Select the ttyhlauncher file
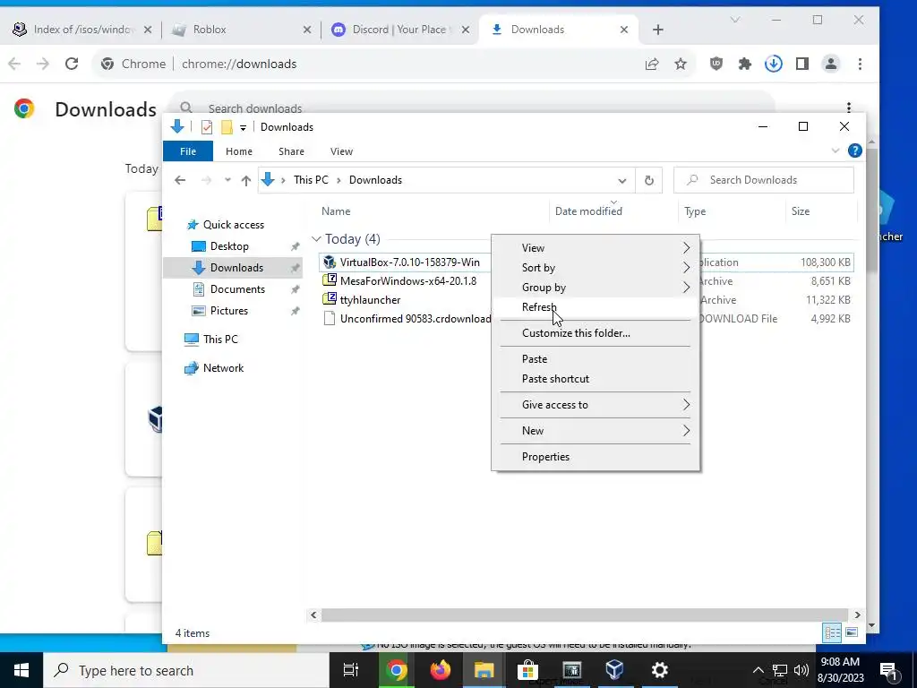 pos(370,300)
